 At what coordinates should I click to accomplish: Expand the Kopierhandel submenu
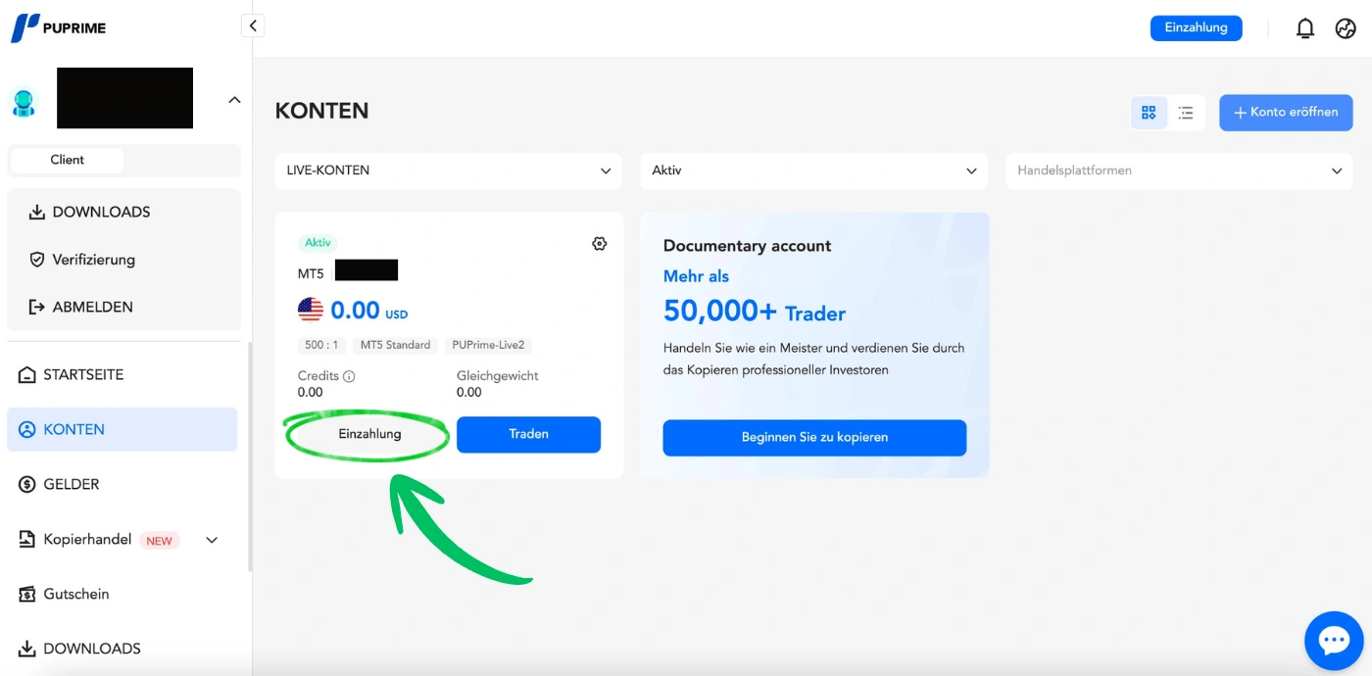212,540
